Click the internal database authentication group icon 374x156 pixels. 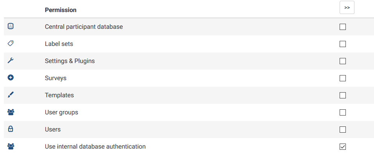pyautogui.click(x=11, y=146)
